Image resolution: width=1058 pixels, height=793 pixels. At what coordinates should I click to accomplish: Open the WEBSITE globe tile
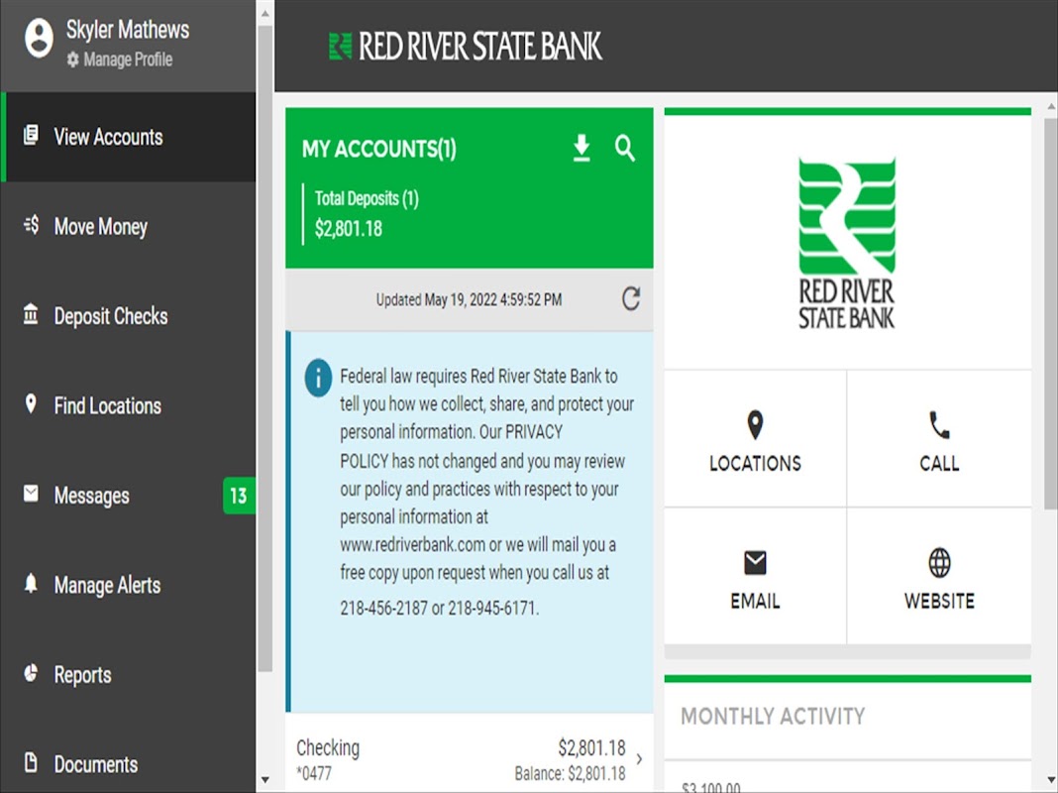tap(939, 577)
